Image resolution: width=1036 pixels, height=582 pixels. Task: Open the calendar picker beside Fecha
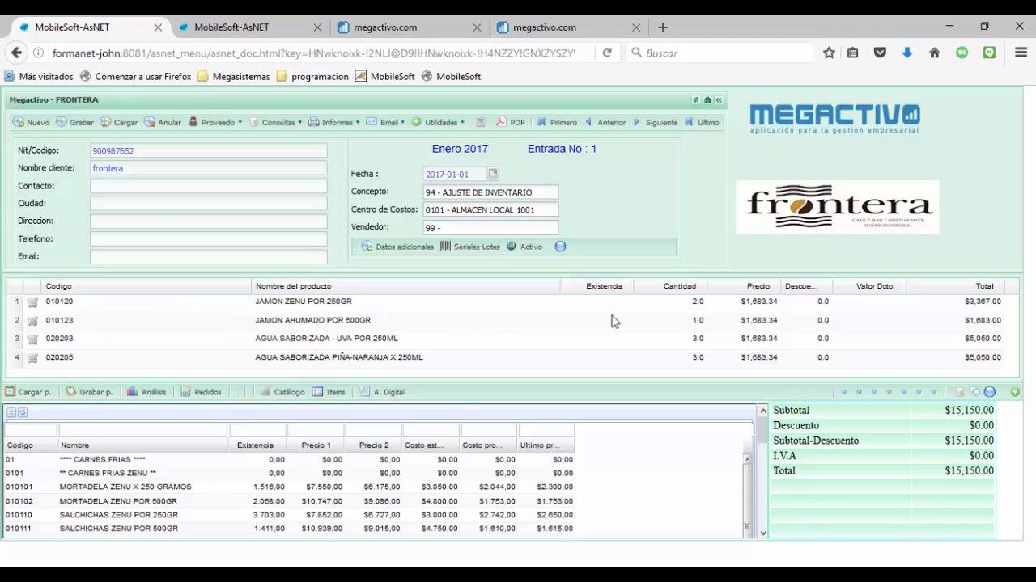pyautogui.click(x=493, y=174)
